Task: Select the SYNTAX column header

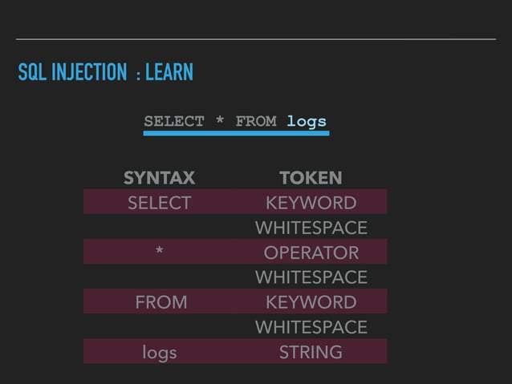Action: (x=159, y=178)
